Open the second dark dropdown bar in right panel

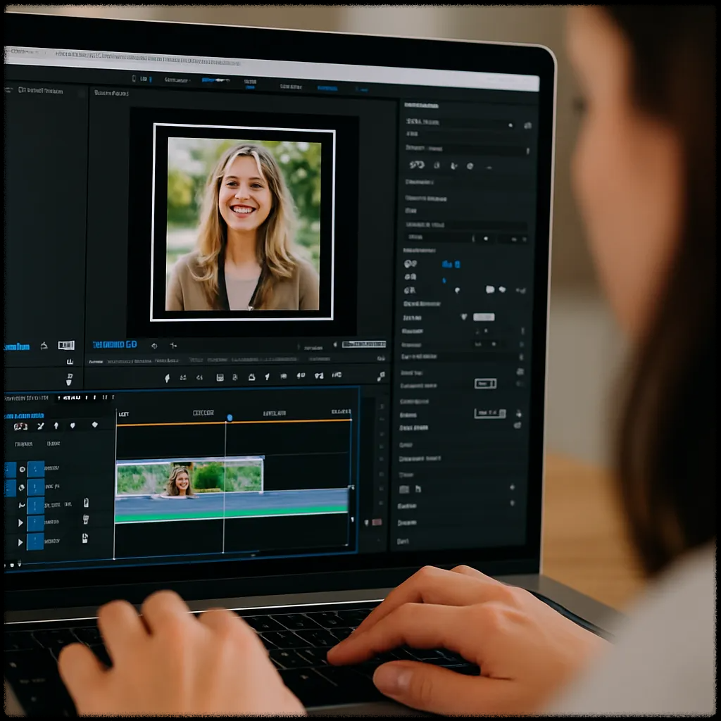pyautogui.click(x=467, y=149)
